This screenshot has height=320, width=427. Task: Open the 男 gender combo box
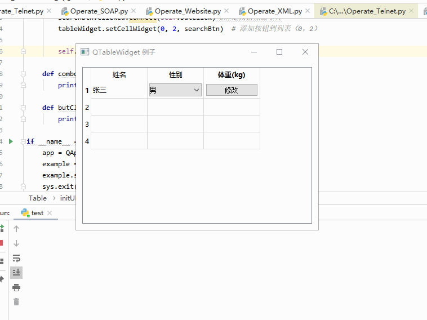tap(175, 90)
